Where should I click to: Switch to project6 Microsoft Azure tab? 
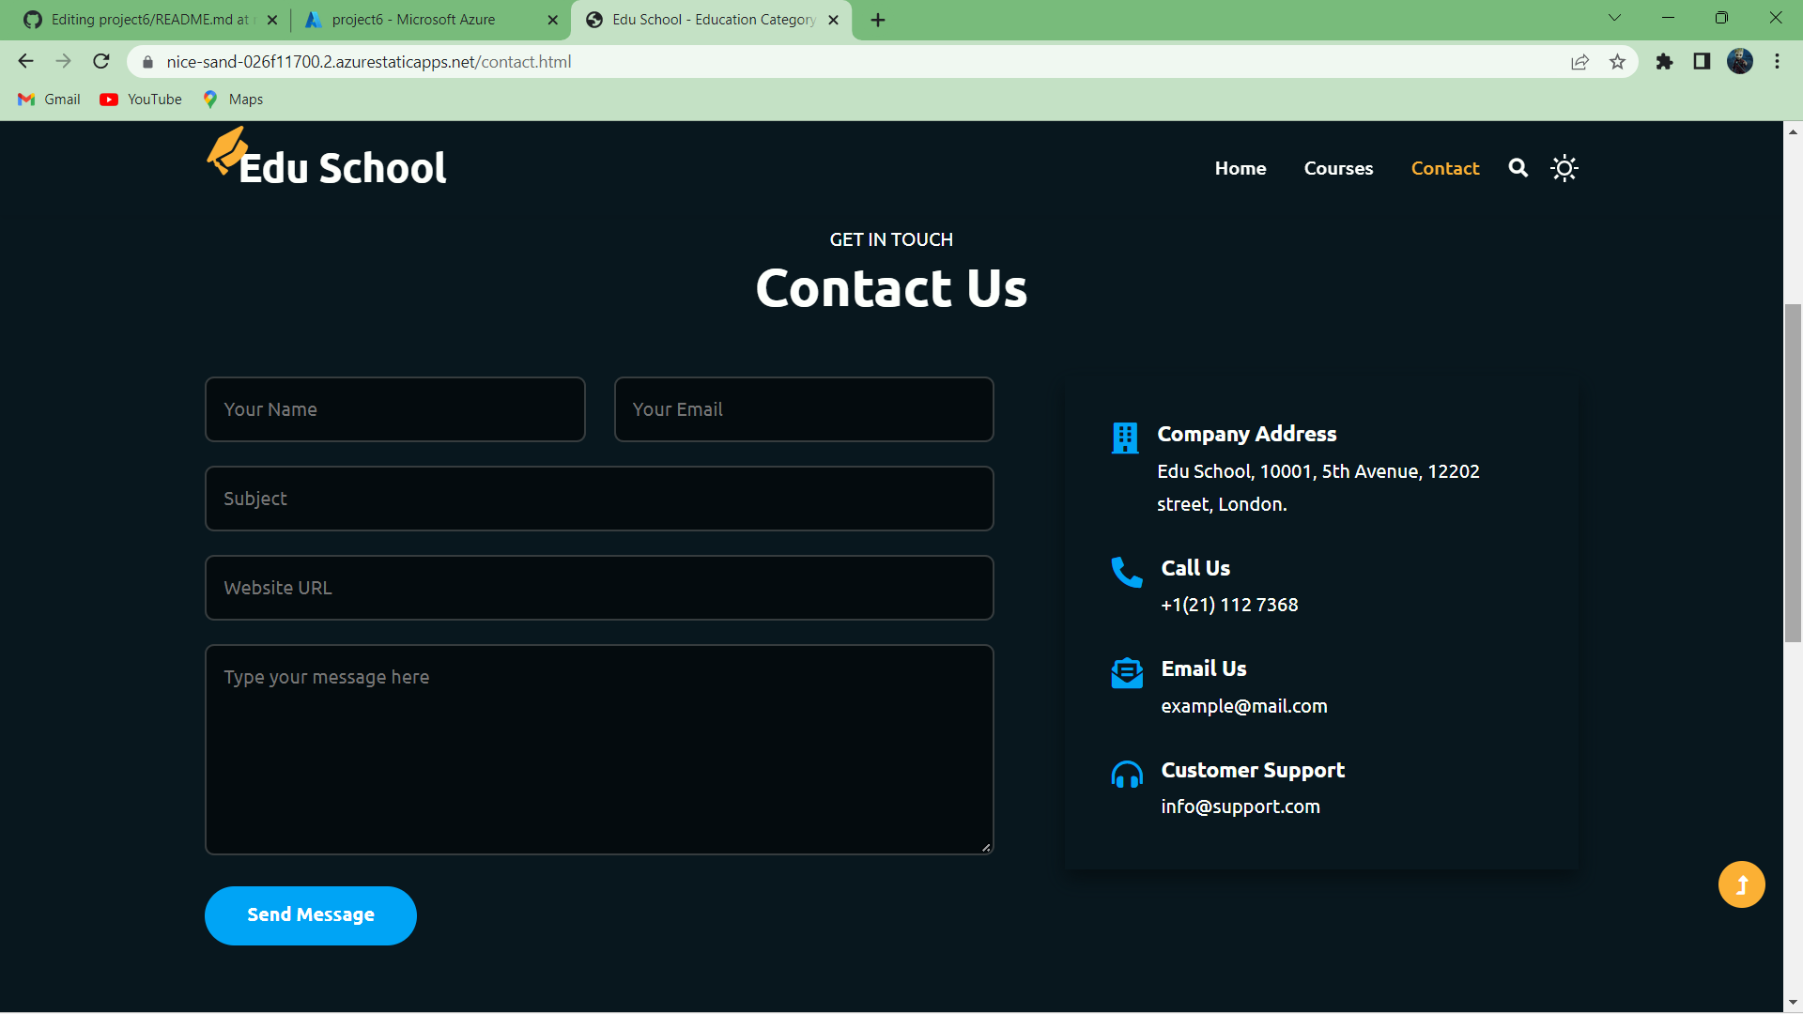tap(413, 20)
